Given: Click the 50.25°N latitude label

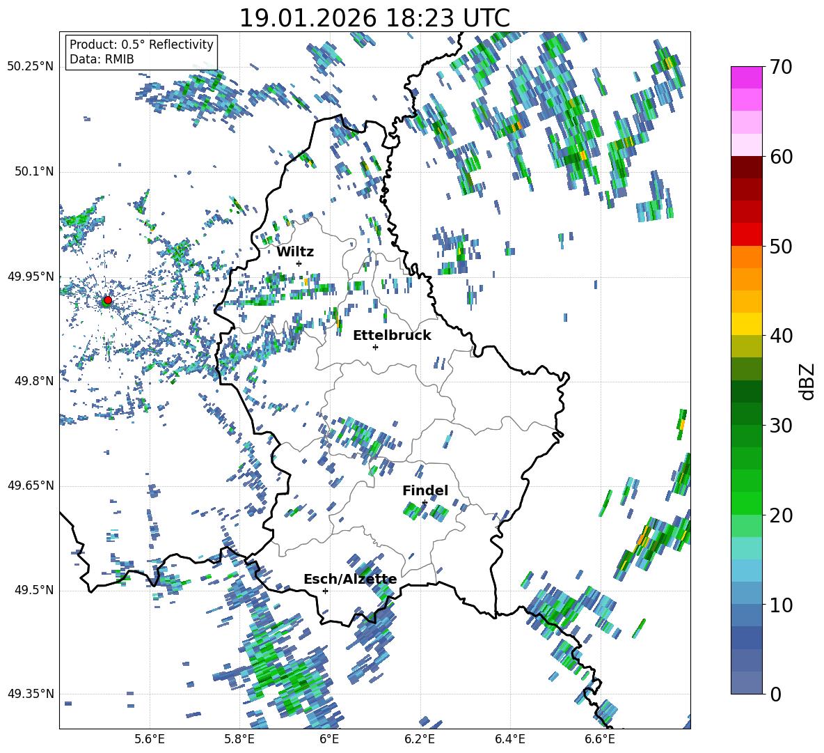Looking at the screenshot, I should click(x=31, y=67).
